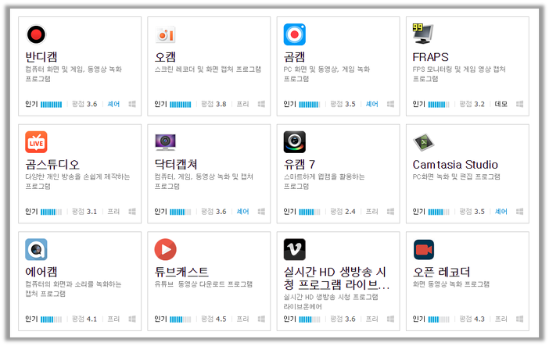This screenshot has height=346, width=549.
Task: Click the 반디캠 popularity bar
Action: pyautogui.click(x=51, y=104)
